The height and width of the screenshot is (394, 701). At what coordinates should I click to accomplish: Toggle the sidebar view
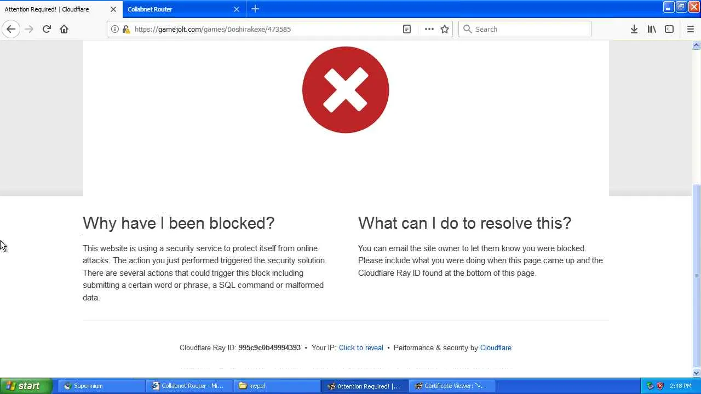[669, 29]
